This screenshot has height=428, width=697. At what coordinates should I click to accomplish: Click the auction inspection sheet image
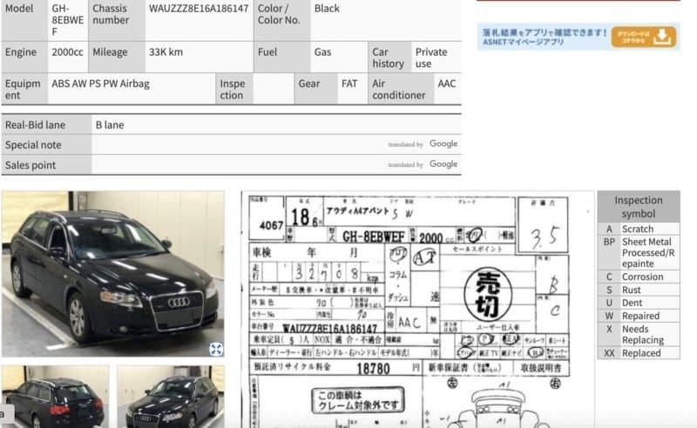[x=417, y=310]
